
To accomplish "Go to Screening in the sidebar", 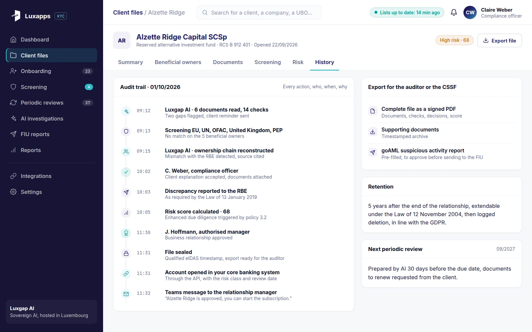I will pyautogui.click(x=52, y=87).
